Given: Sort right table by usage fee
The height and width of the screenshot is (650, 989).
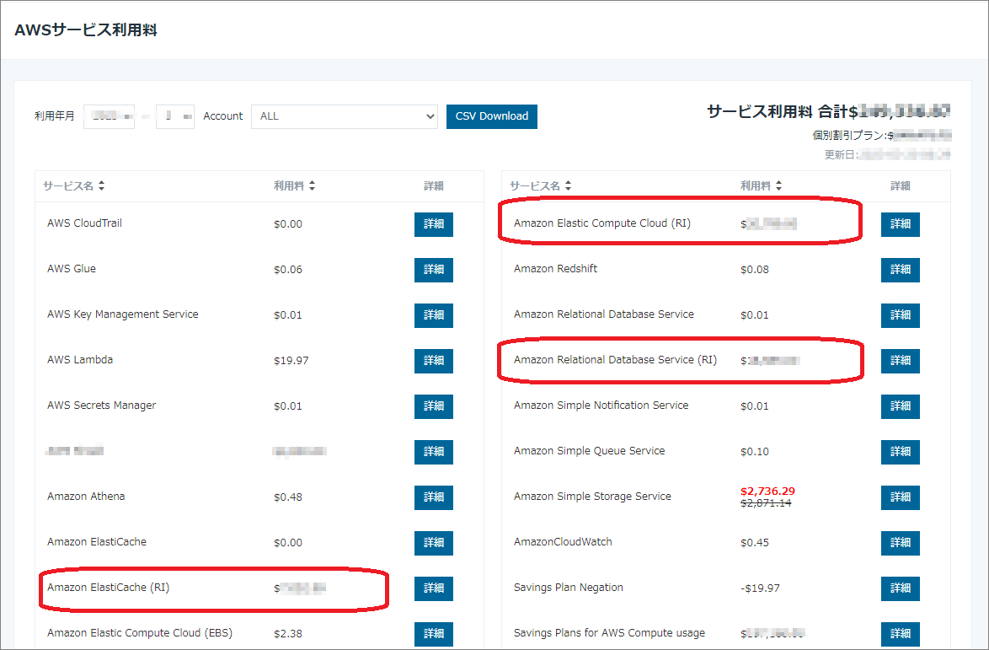Looking at the screenshot, I should [x=761, y=186].
